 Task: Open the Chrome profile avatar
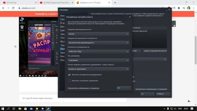(x=189, y=8)
